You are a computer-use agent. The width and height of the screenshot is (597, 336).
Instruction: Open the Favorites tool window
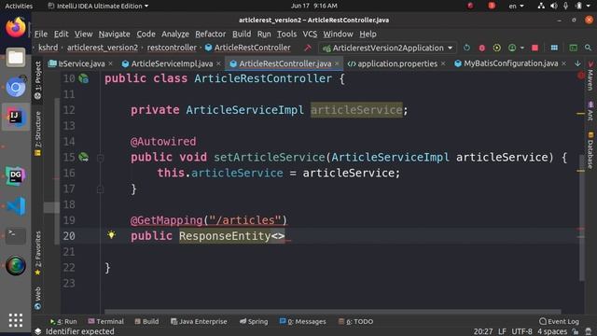pyautogui.click(x=37, y=253)
